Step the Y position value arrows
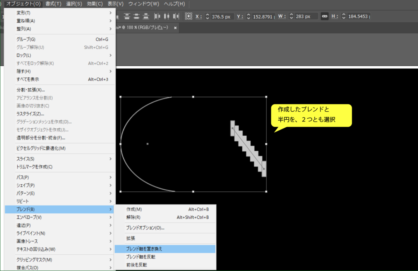 [x=249, y=16]
